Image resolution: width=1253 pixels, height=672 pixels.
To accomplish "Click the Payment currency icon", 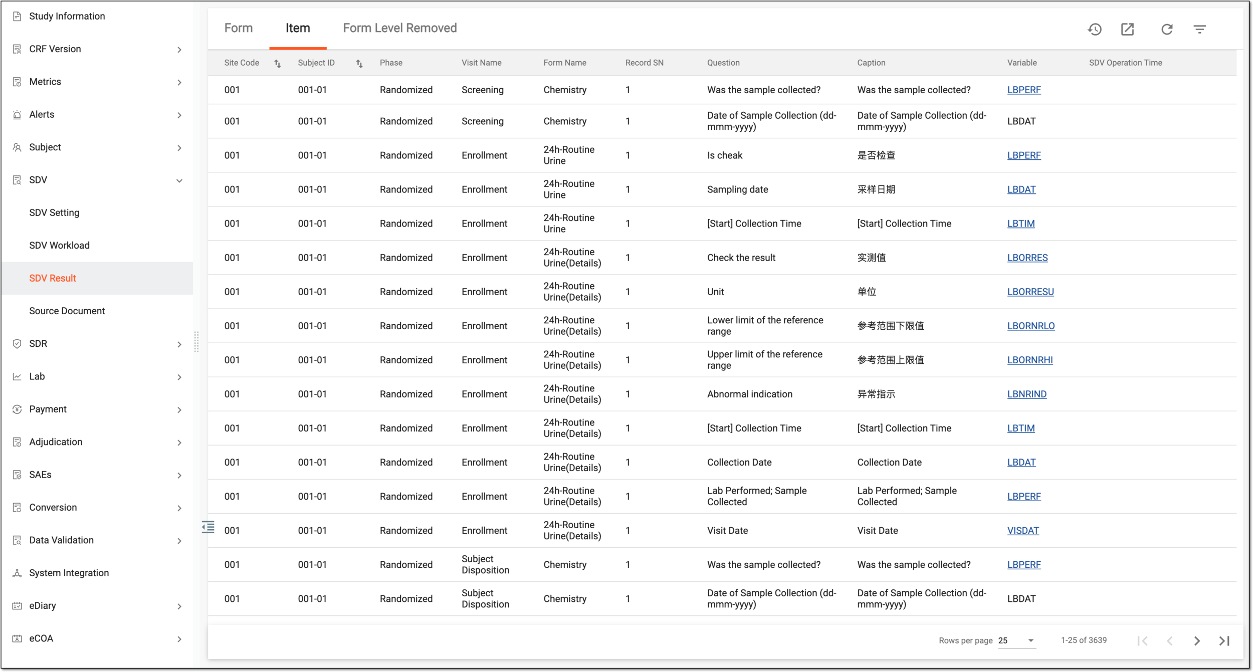I will click(x=17, y=409).
